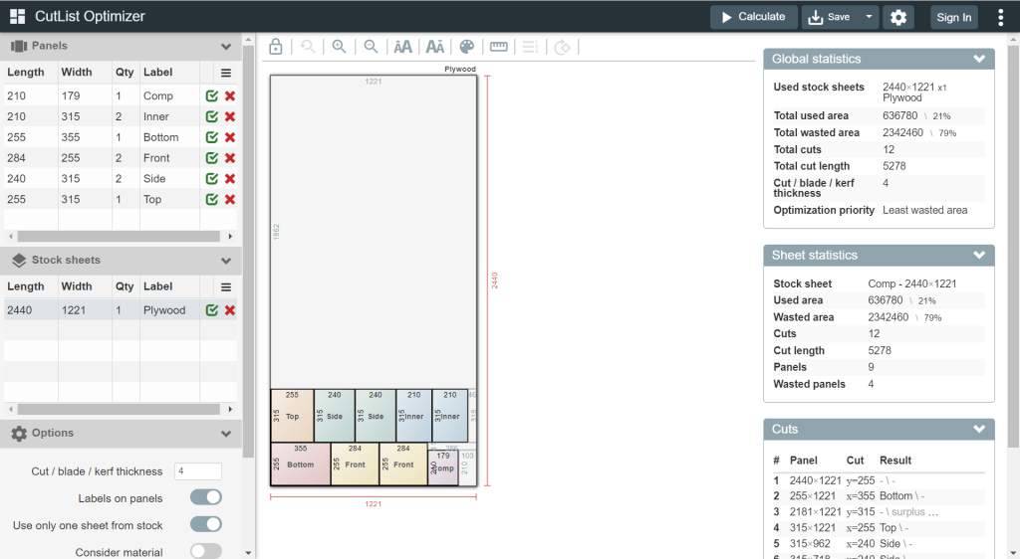Open the Save dropdown arrow
The image size is (1020, 559).
point(871,17)
